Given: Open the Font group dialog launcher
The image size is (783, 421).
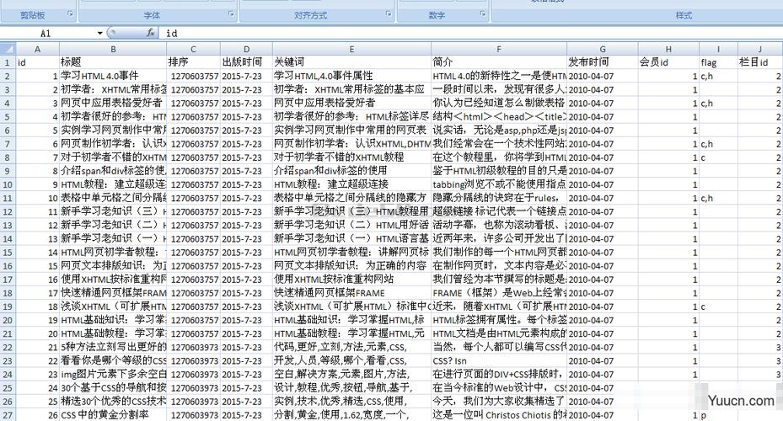Looking at the screenshot, I should [x=231, y=14].
